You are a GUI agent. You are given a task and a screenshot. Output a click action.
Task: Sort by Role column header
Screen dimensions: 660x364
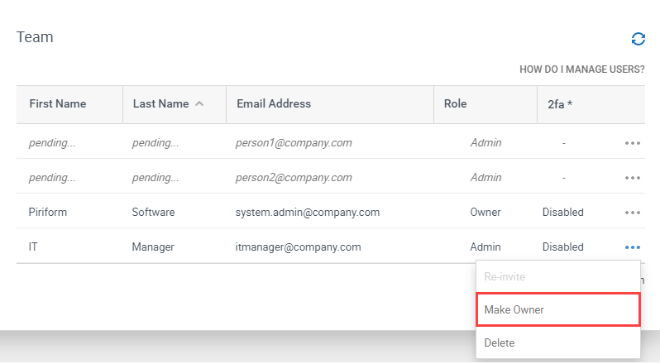(455, 103)
